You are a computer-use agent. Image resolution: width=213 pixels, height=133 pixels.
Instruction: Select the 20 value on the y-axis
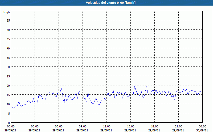coord(8,85)
